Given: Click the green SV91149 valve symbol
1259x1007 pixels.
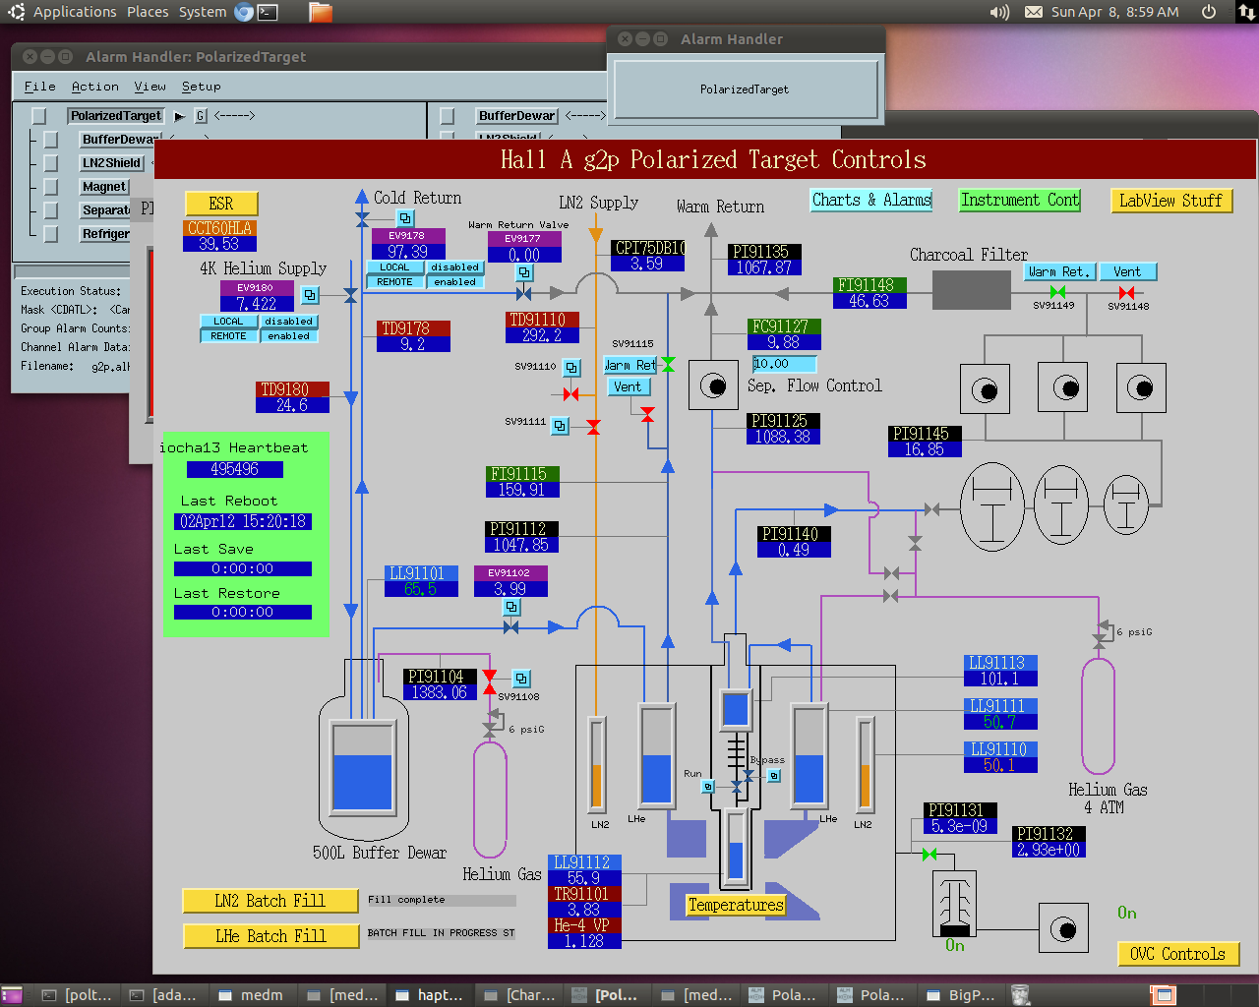Looking at the screenshot, I should 1057,292.
